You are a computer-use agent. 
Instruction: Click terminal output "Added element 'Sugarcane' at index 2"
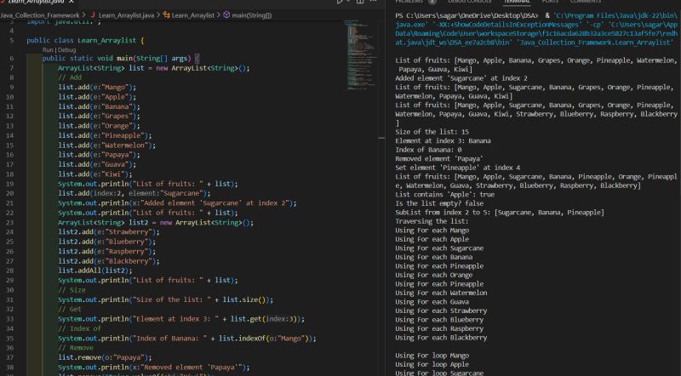click(x=461, y=78)
